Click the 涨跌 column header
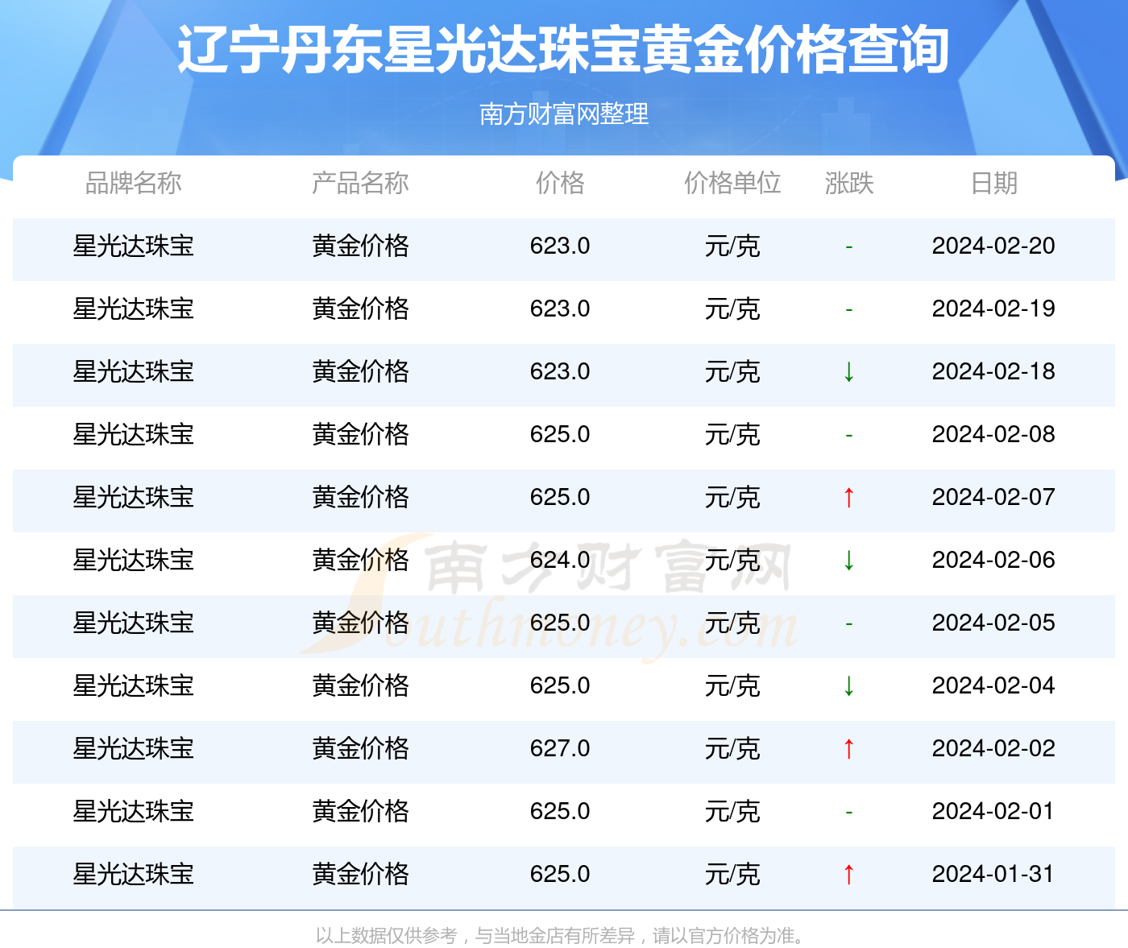 (x=849, y=184)
